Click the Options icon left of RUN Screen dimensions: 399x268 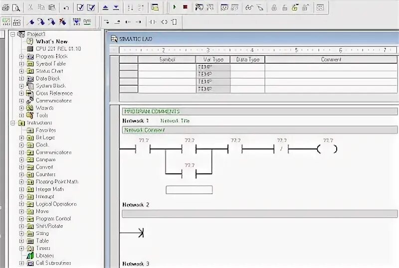[x=155, y=7]
